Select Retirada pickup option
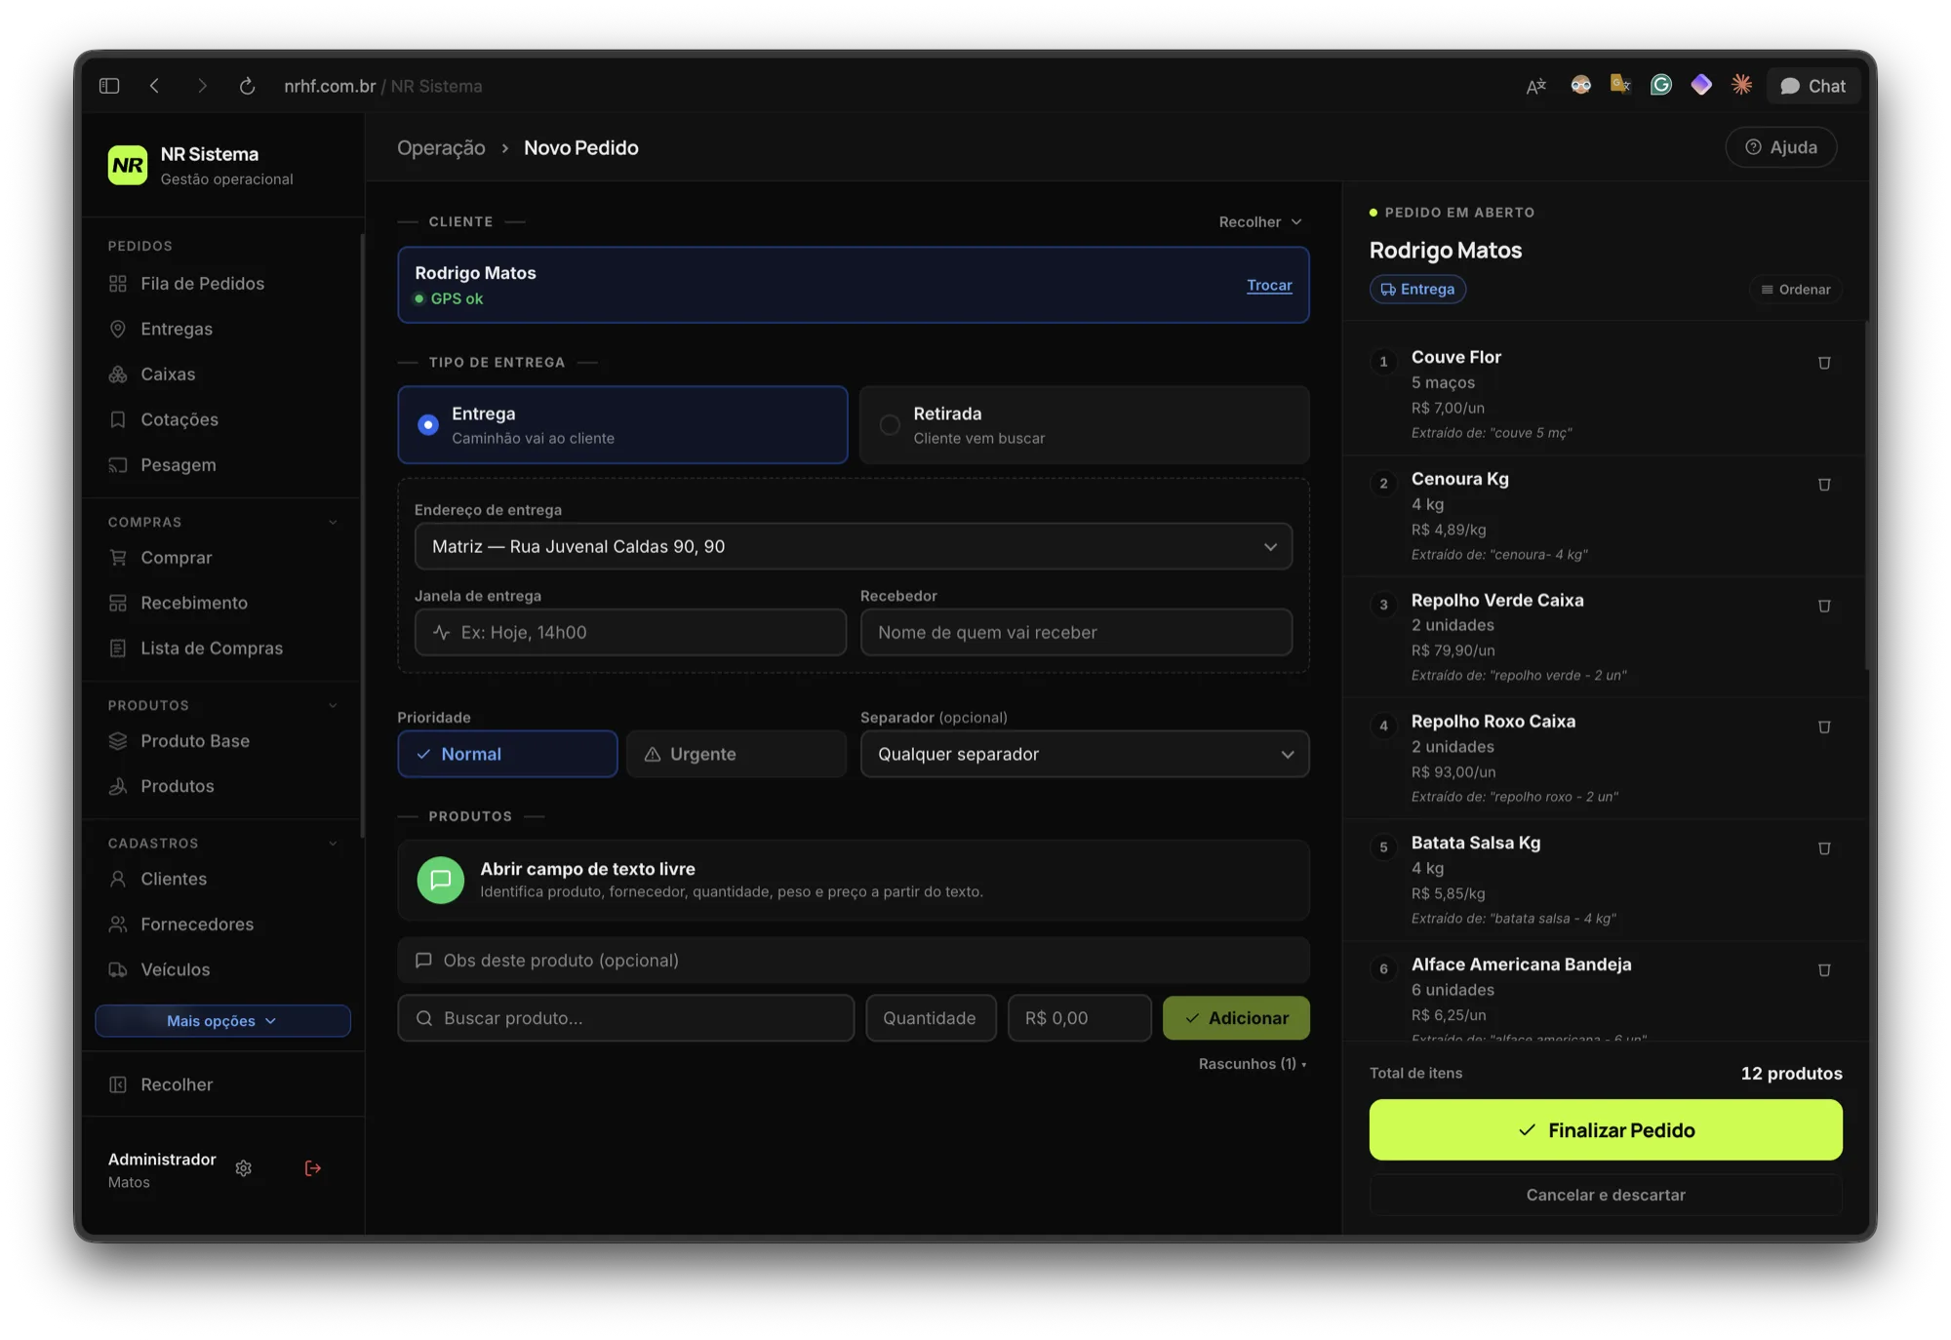1951x1340 pixels. click(1084, 425)
